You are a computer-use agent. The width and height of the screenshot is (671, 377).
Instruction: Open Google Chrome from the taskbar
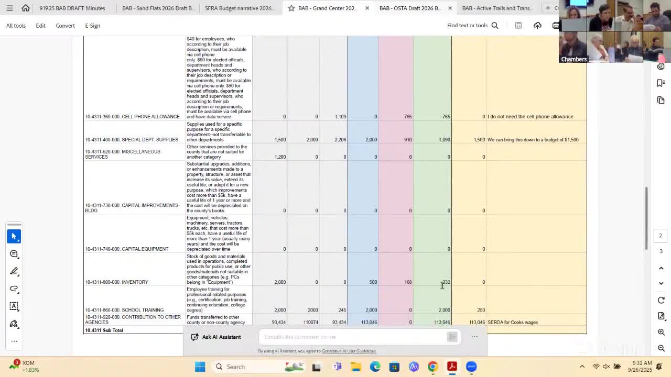coord(432,367)
